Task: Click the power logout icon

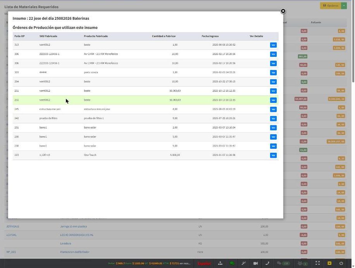Action: pos(341,263)
